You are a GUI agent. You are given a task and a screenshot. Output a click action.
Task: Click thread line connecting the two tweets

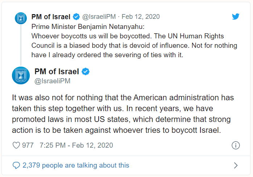[x=21, y=45]
